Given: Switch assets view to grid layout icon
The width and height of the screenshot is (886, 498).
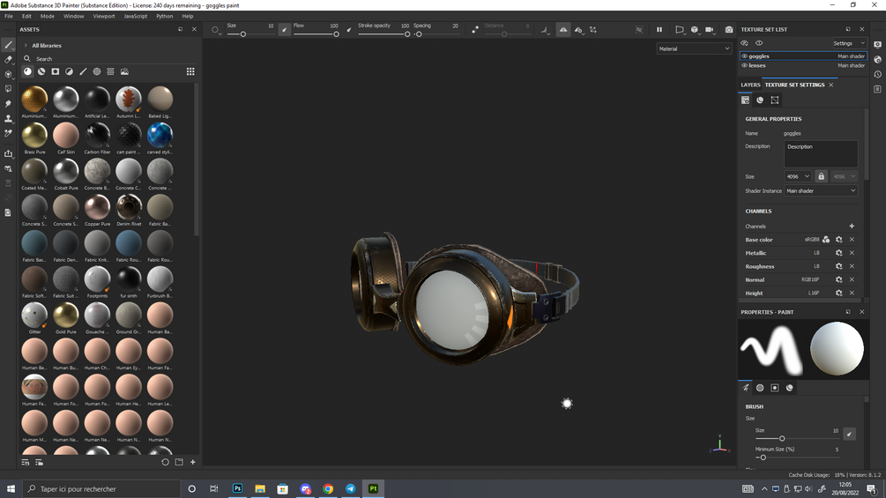Looking at the screenshot, I should pos(190,71).
